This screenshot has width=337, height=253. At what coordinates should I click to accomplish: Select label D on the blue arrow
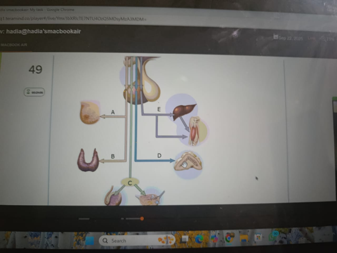159,156
